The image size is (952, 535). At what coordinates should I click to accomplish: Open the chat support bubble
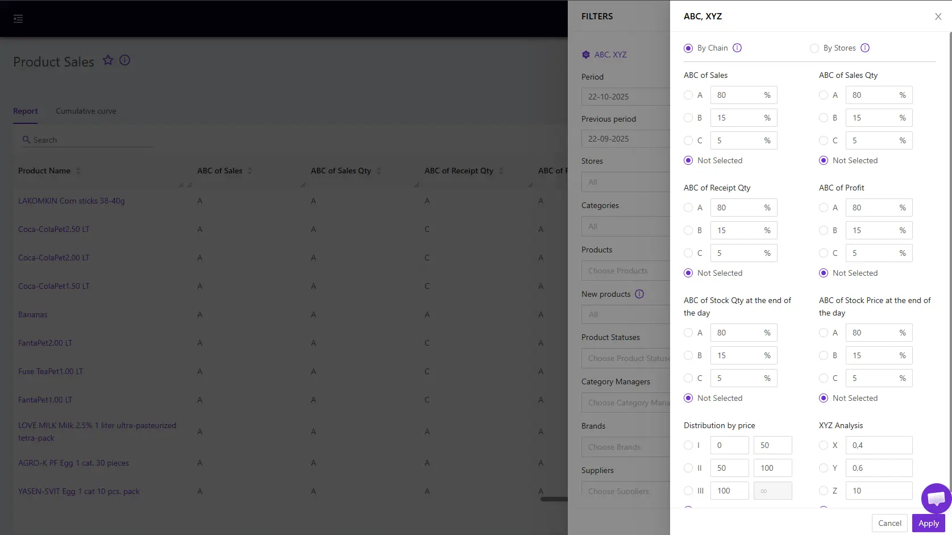pyautogui.click(x=936, y=499)
